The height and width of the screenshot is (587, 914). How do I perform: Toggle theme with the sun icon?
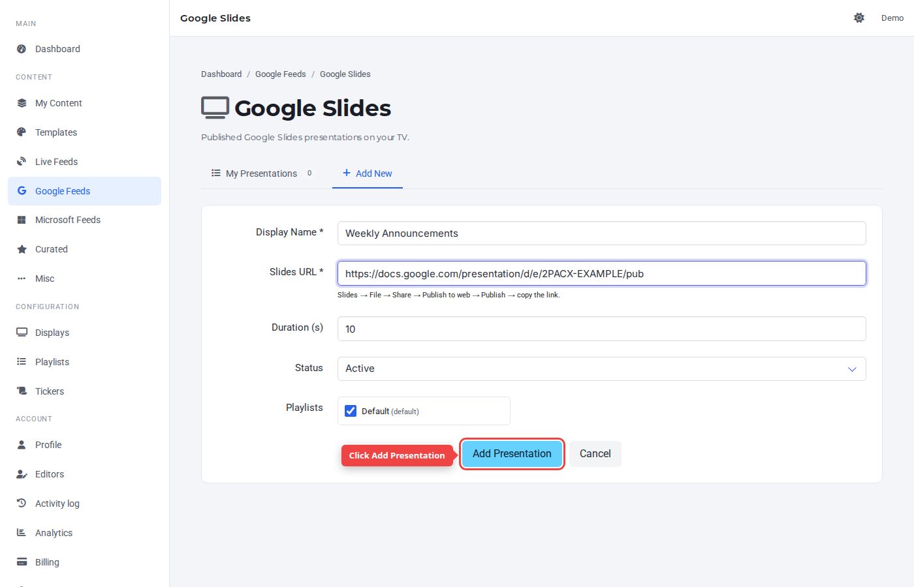tap(859, 18)
